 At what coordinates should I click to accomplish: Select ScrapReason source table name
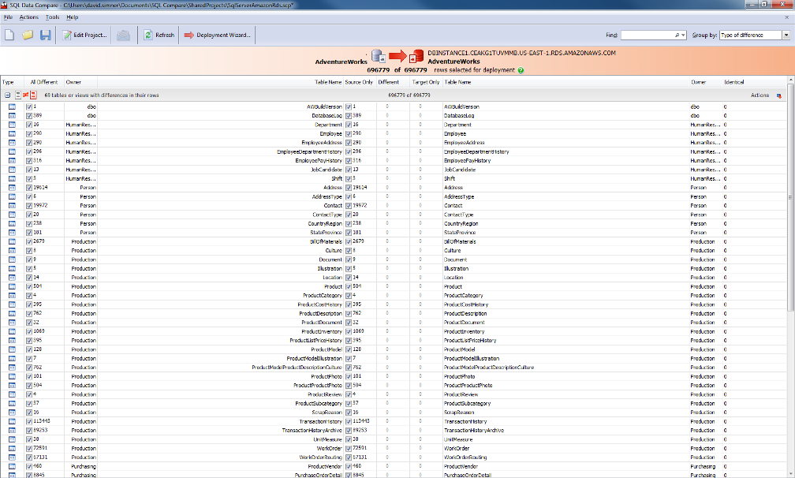pyautogui.click(x=327, y=413)
